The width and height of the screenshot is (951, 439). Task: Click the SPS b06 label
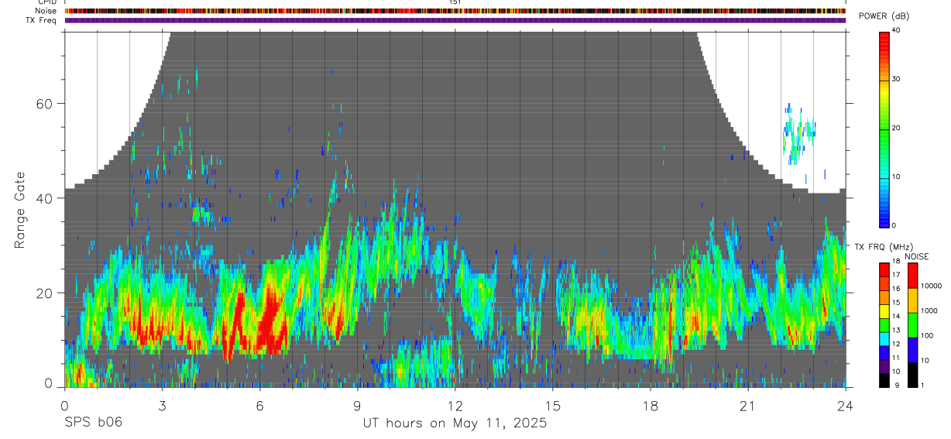pyautogui.click(x=93, y=423)
